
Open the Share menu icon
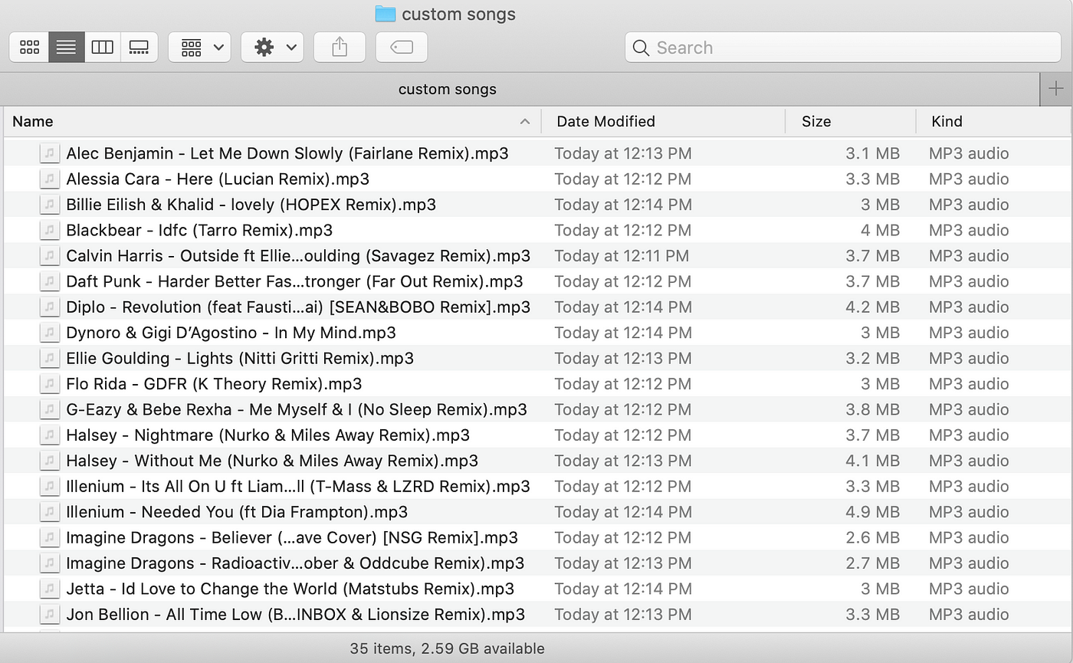point(340,47)
